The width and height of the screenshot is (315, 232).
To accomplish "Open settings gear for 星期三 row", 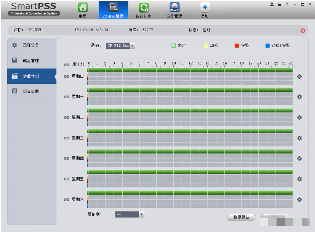I will pos(299,138).
